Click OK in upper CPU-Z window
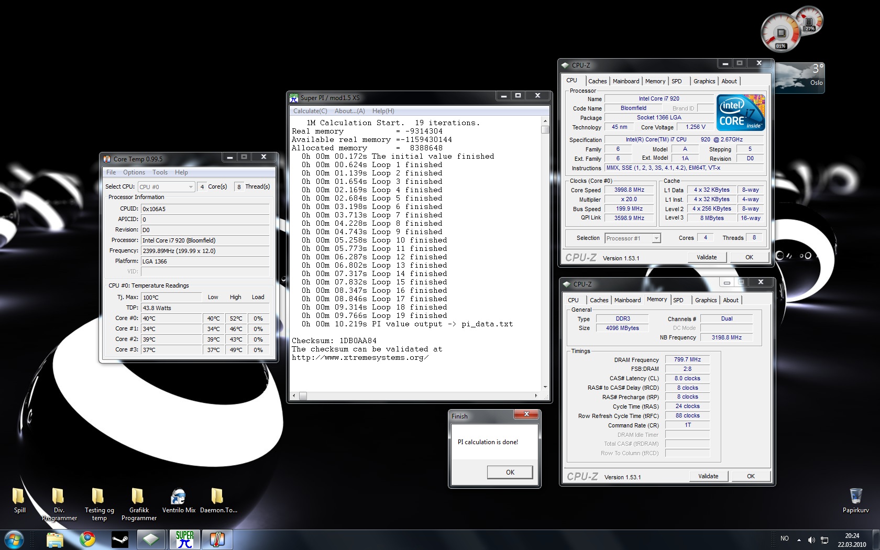This screenshot has width=880, height=550. (x=749, y=257)
